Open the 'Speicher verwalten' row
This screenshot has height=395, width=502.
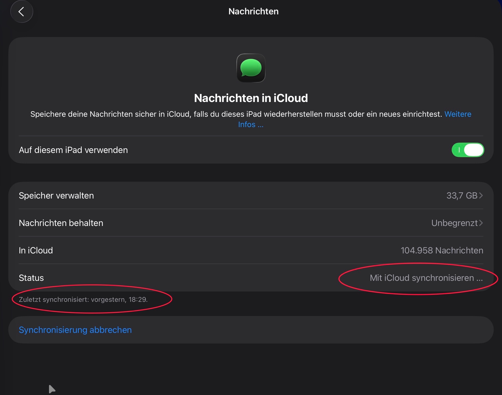coord(56,195)
